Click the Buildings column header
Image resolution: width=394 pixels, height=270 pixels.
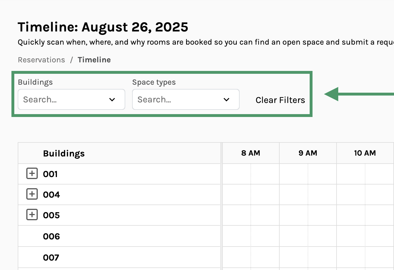click(64, 154)
